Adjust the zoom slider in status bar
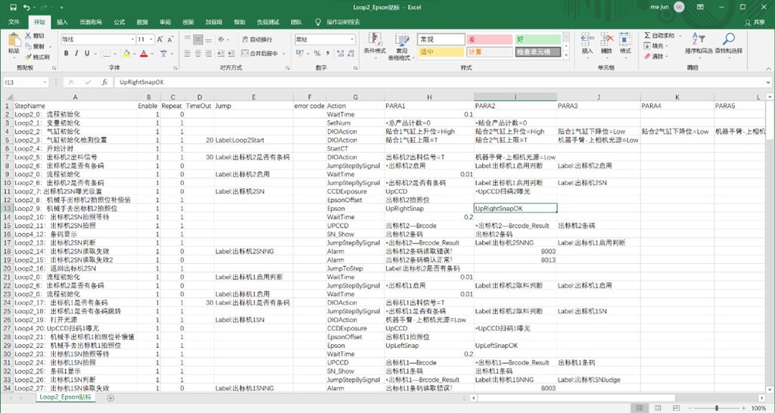The width and height of the screenshot is (775, 413). 716,408
